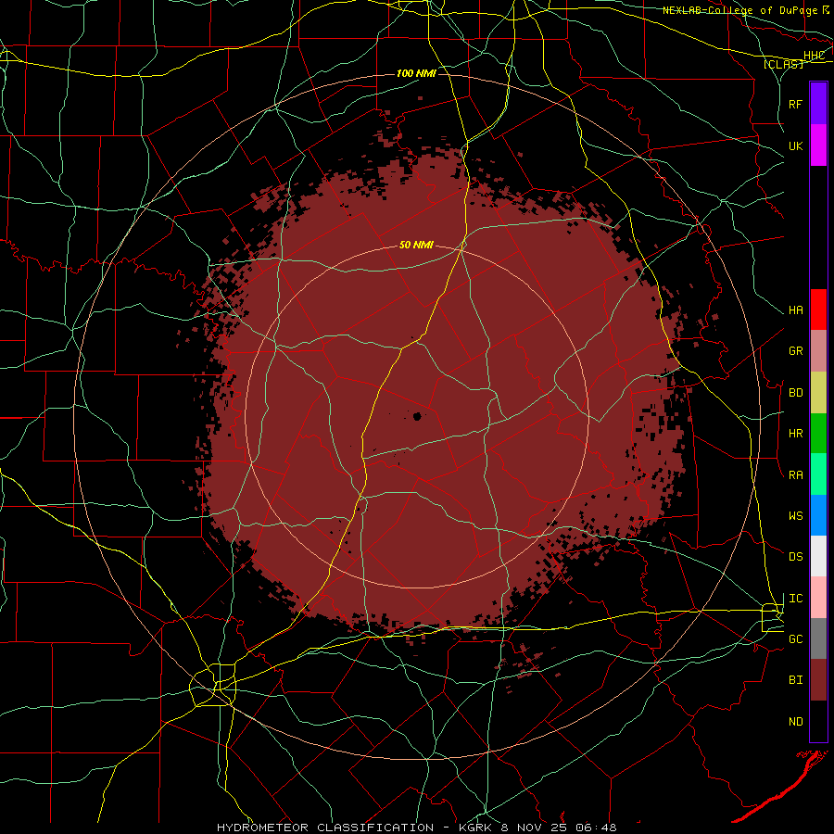The width and height of the screenshot is (834, 834).
Task: Select the BD yellow legend swatch
Action: click(818, 393)
